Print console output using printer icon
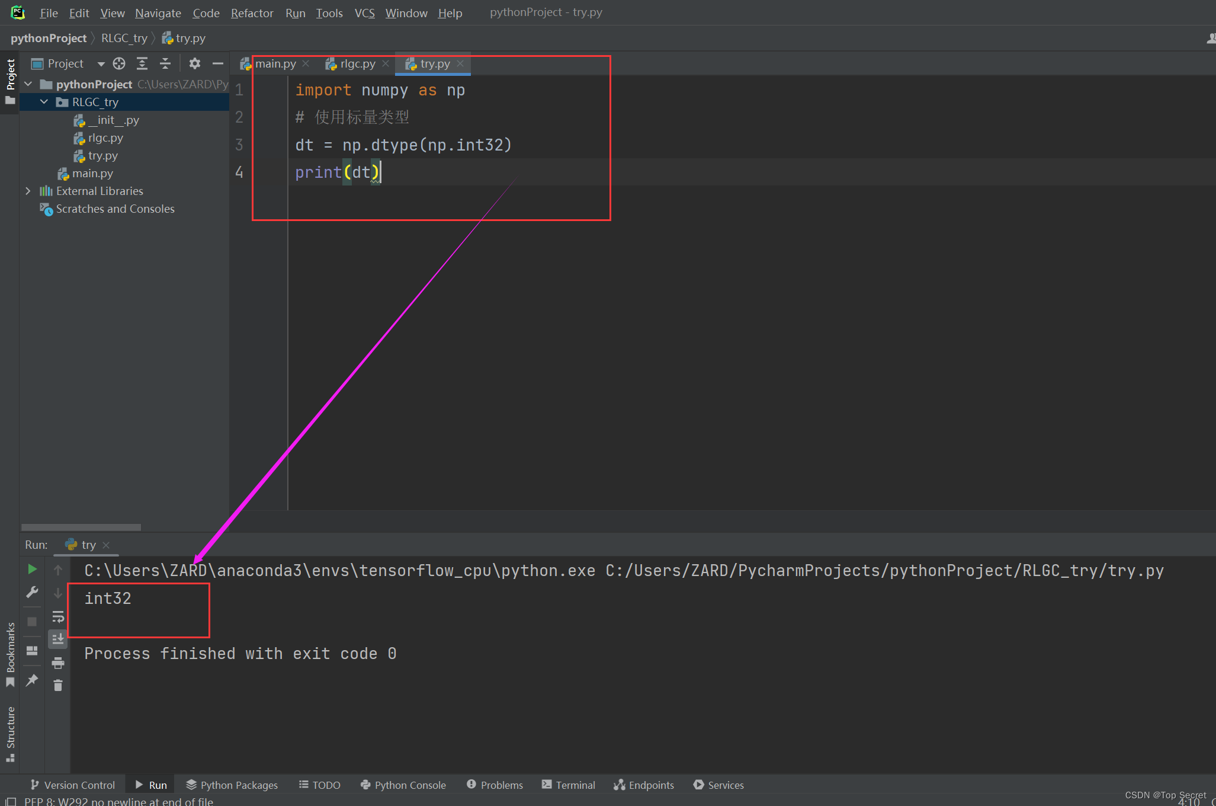1216x806 pixels. pyautogui.click(x=57, y=663)
